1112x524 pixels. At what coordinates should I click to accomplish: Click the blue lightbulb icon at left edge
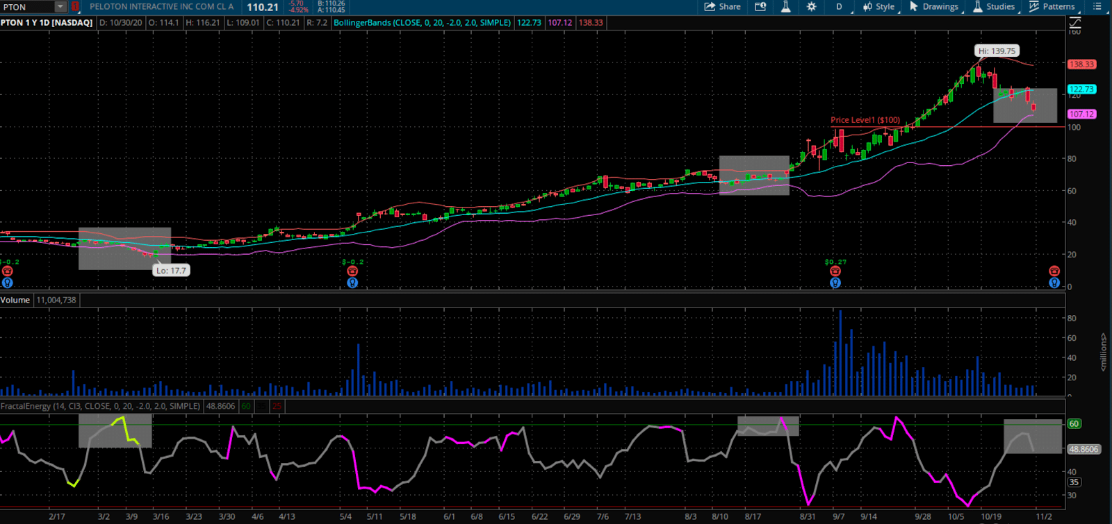pos(8,282)
